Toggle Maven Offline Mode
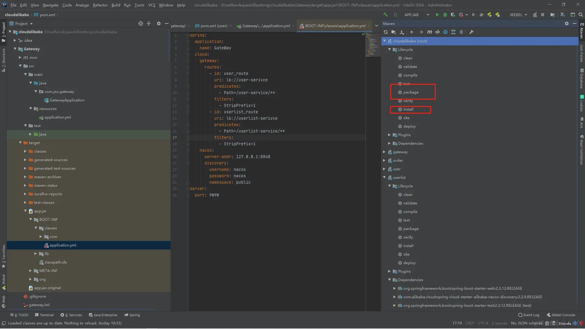The image size is (585, 329). 438,32
